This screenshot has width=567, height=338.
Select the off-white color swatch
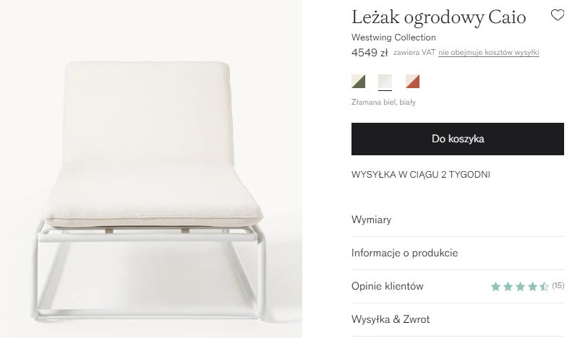coord(385,81)
